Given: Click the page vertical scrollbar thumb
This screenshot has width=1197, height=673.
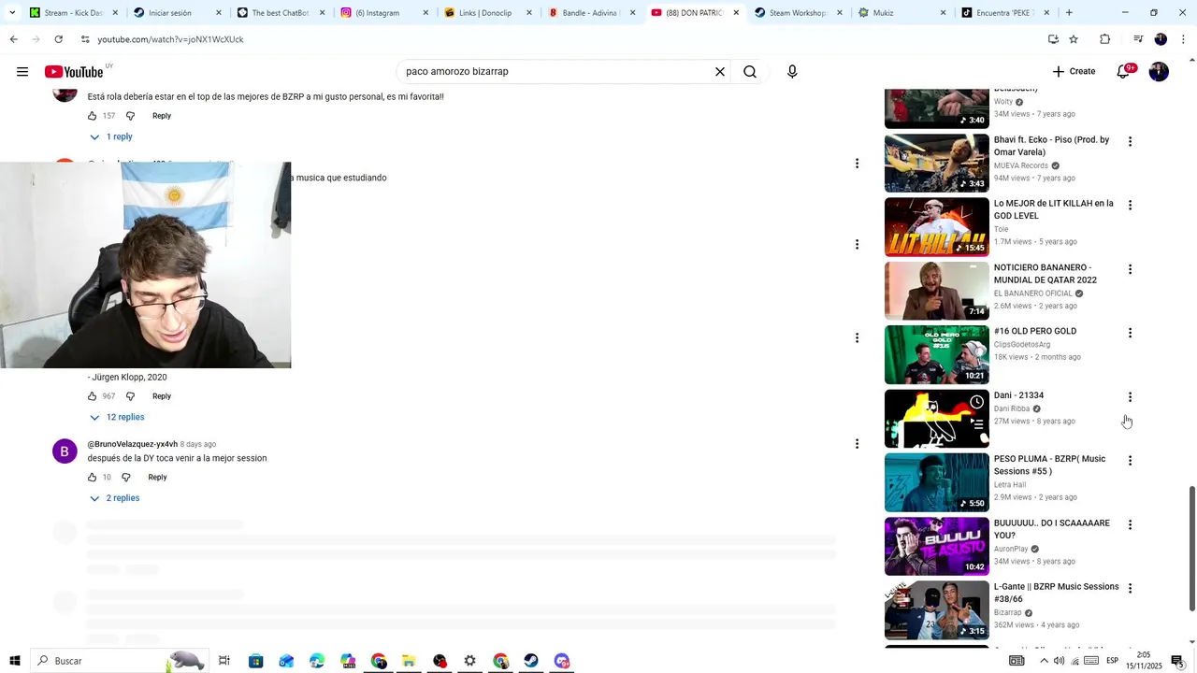Looking at the screenshot, I should (x=1190, y=547).
